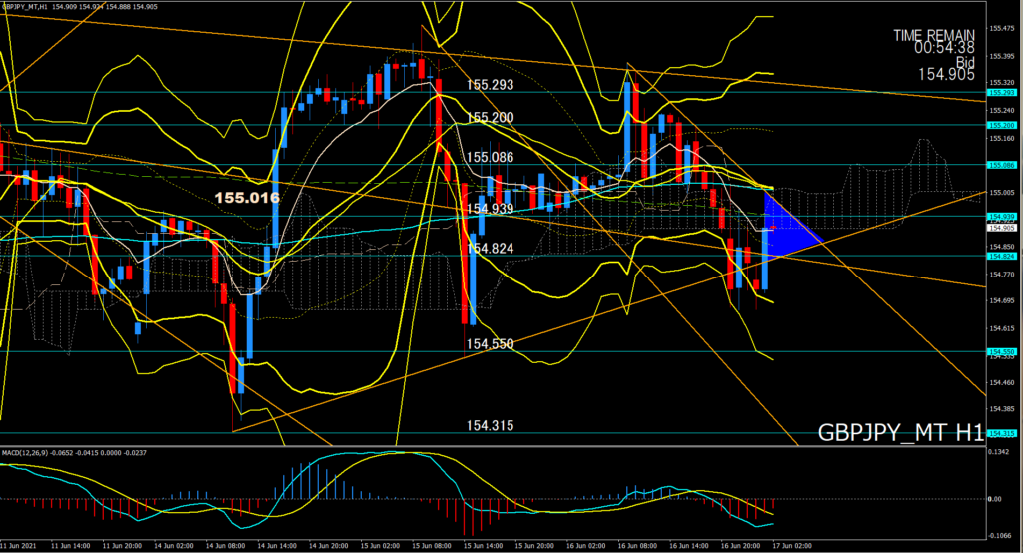Viewport: 1023px width, 553px height.
Task: Click the 11 Jun 2021 date label
Action: point(18,546)
